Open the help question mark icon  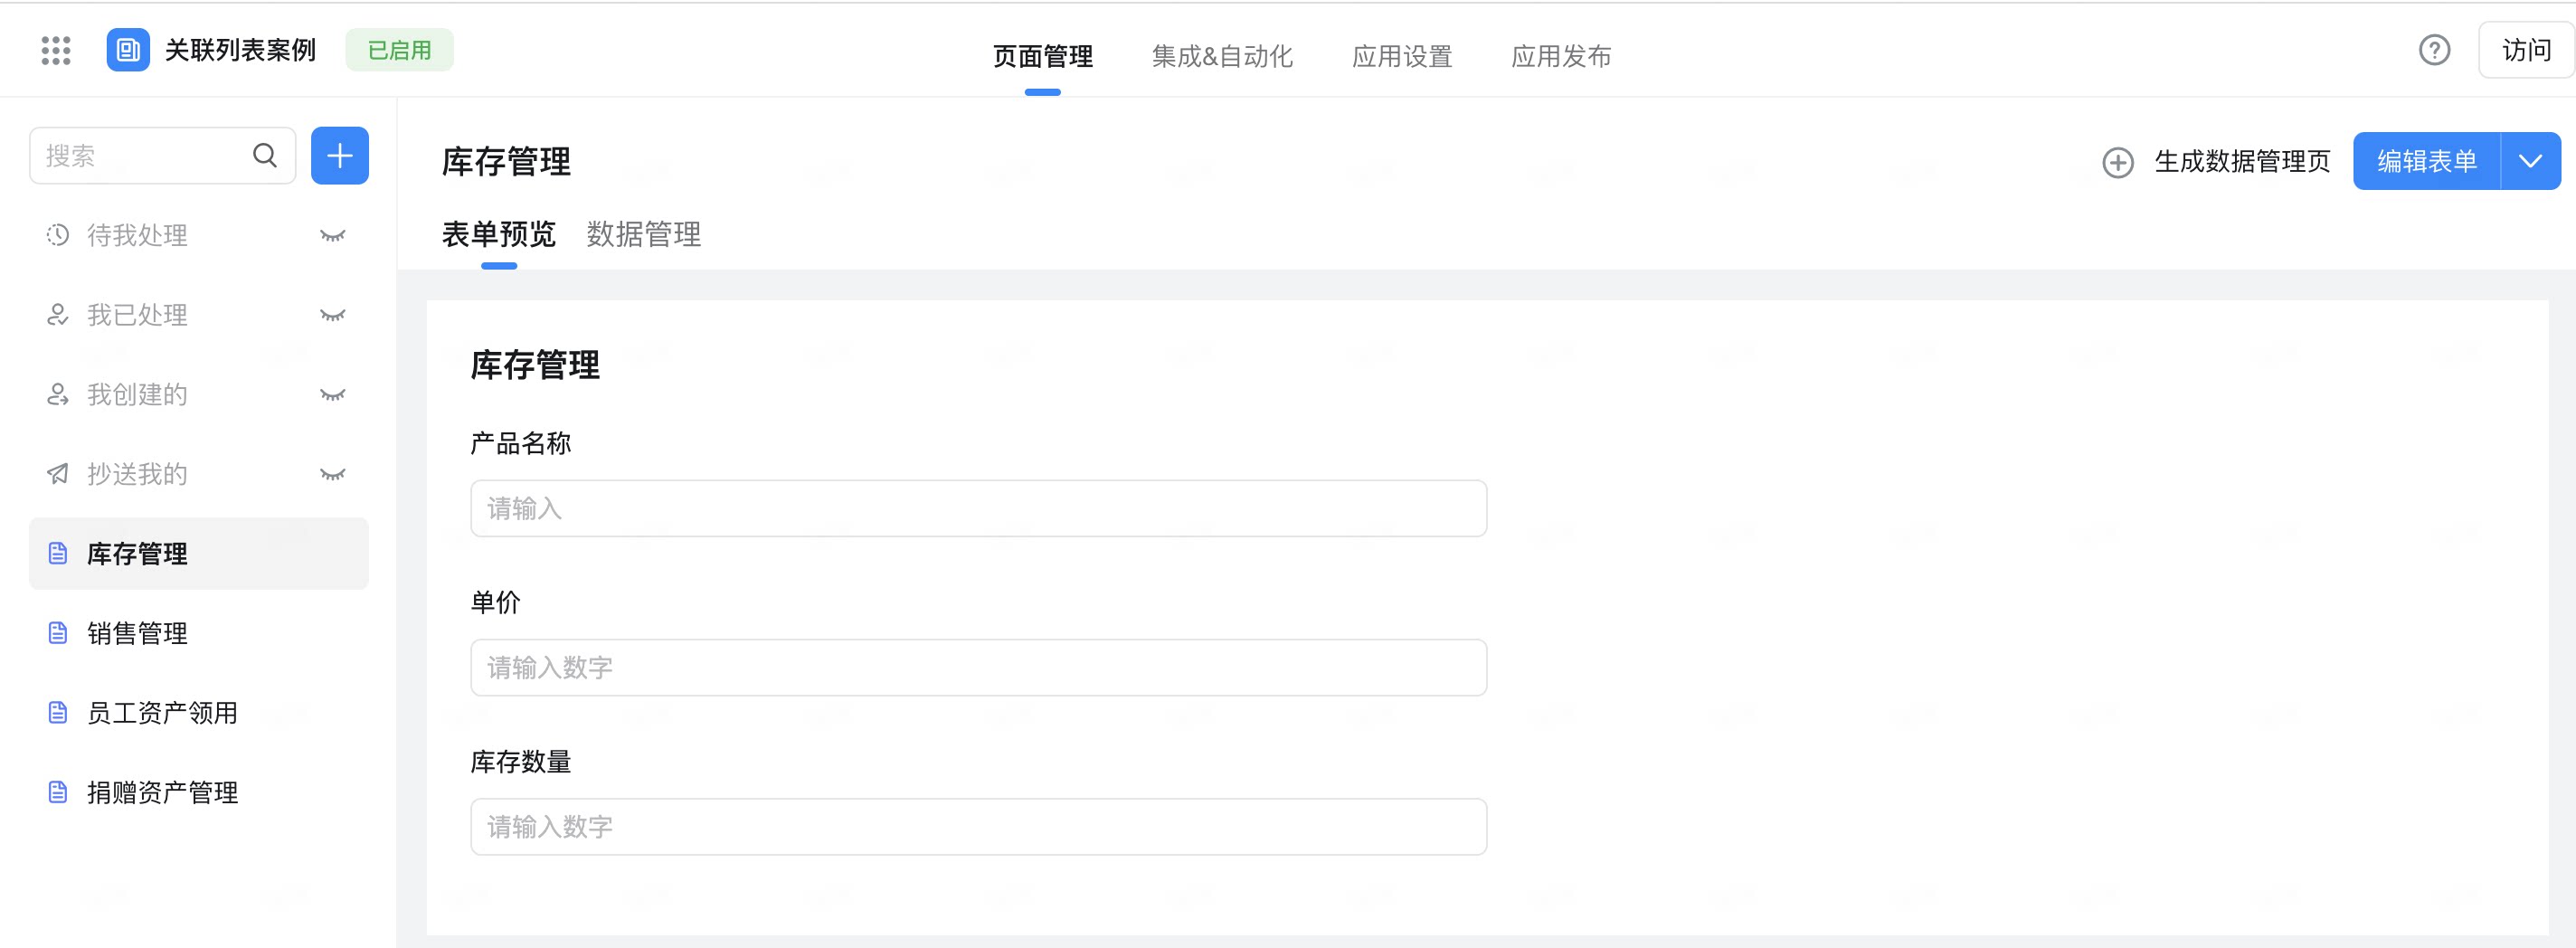tap(2434, 50)
